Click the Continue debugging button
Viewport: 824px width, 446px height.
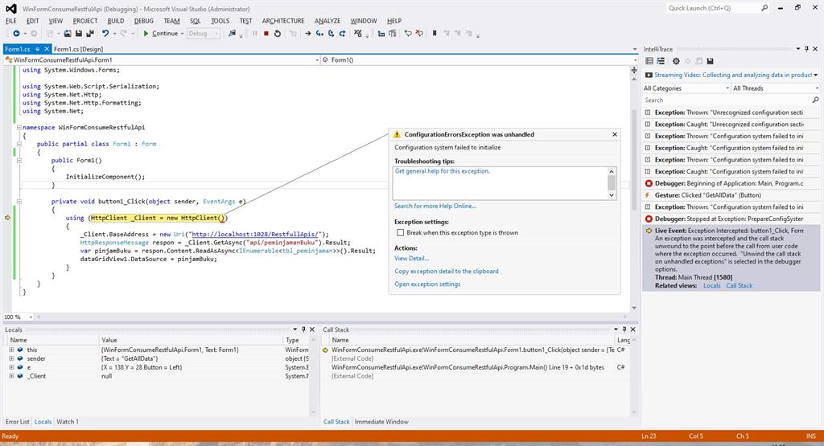[x=161, y=34]
